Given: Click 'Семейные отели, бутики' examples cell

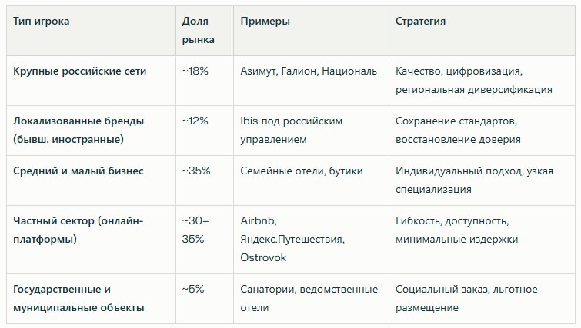Looking at the screenshot, I should pyautogui.click(x=302, y=171).
